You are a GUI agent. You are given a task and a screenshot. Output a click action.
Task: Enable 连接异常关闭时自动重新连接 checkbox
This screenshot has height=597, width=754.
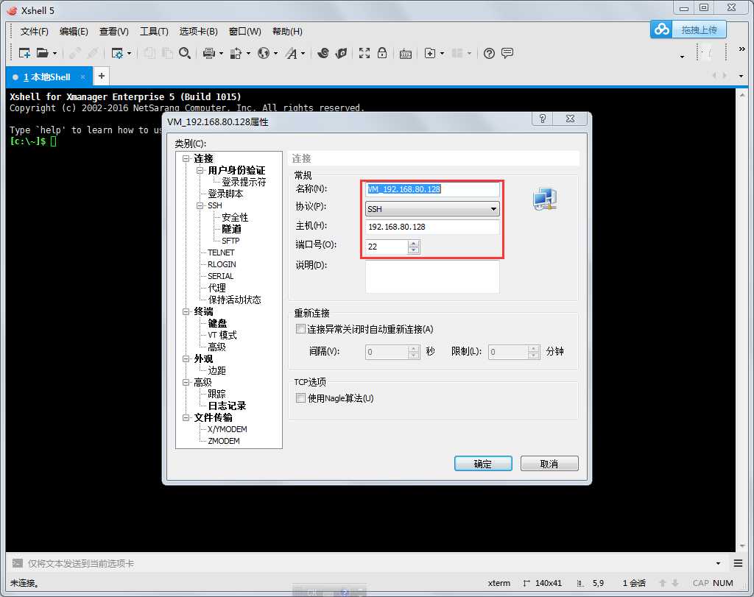(300, 329)
